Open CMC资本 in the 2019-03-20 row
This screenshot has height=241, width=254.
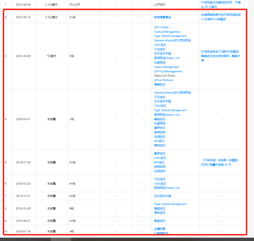[x=160, y=184]
